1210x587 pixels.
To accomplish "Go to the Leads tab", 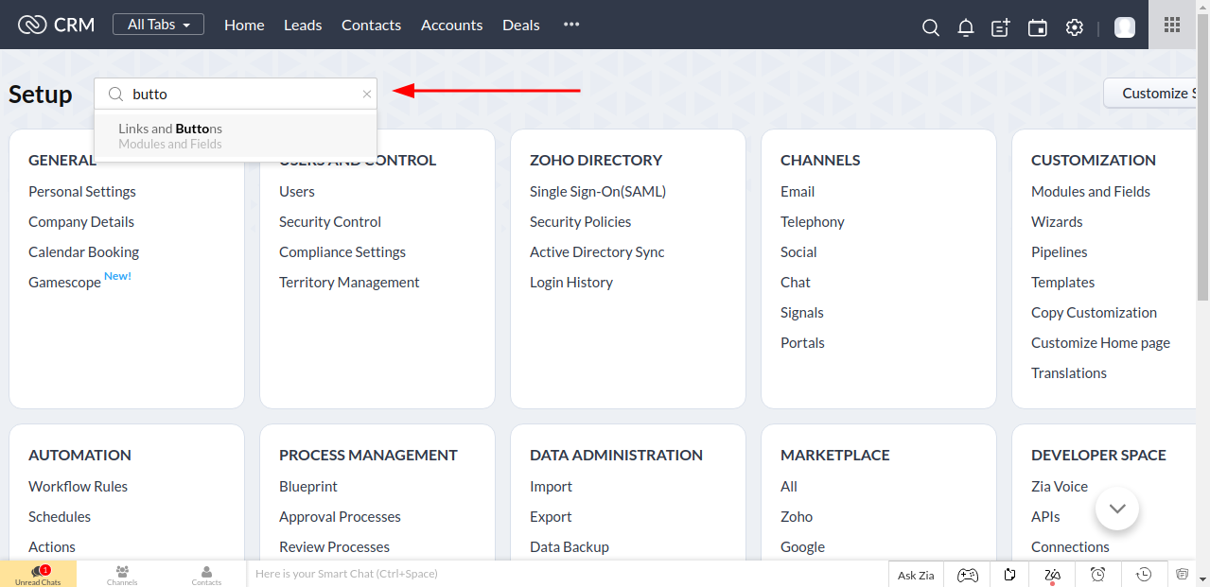I will coord(303,25).
